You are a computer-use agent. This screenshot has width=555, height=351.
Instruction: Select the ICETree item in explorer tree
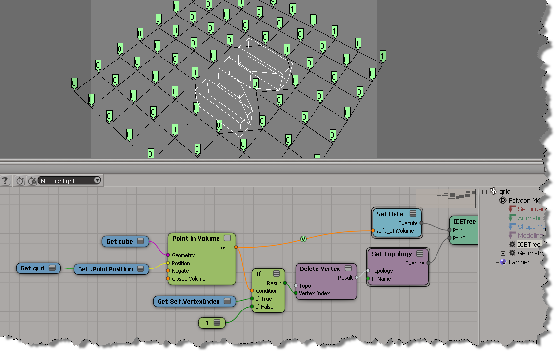tap(529, 244)
